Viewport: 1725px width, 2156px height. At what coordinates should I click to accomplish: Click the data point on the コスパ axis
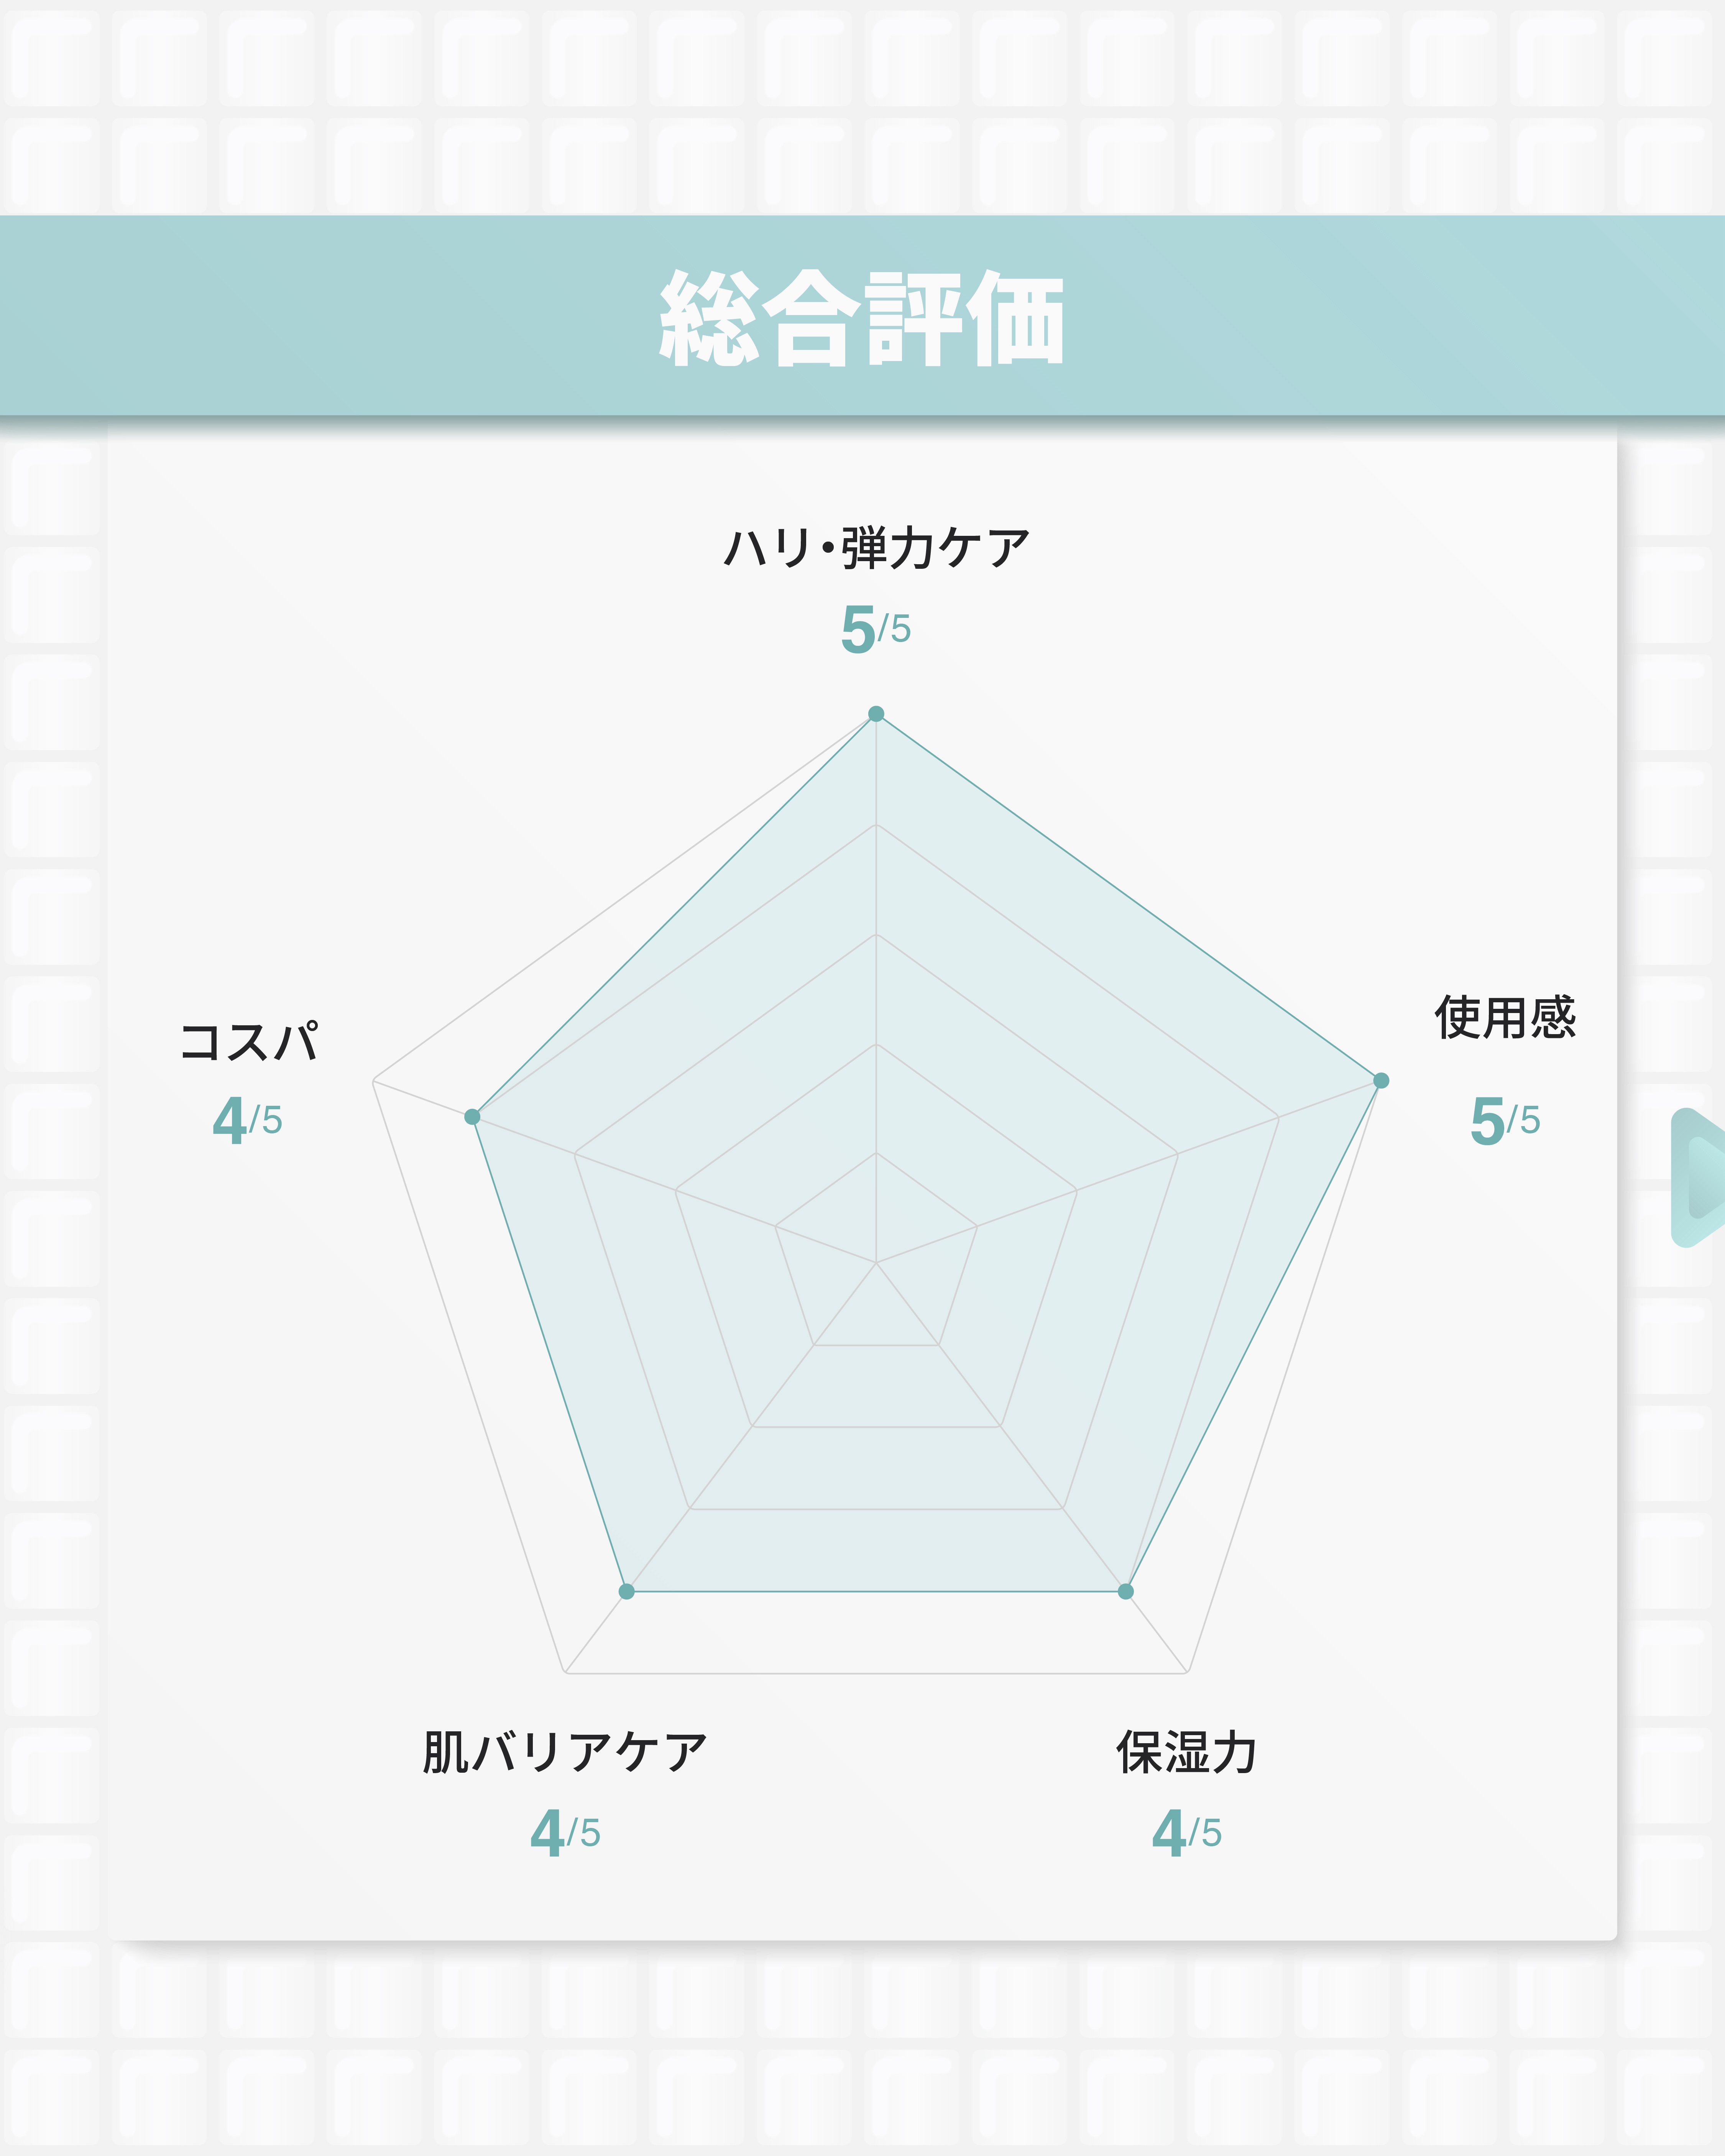coord(472,1117)
